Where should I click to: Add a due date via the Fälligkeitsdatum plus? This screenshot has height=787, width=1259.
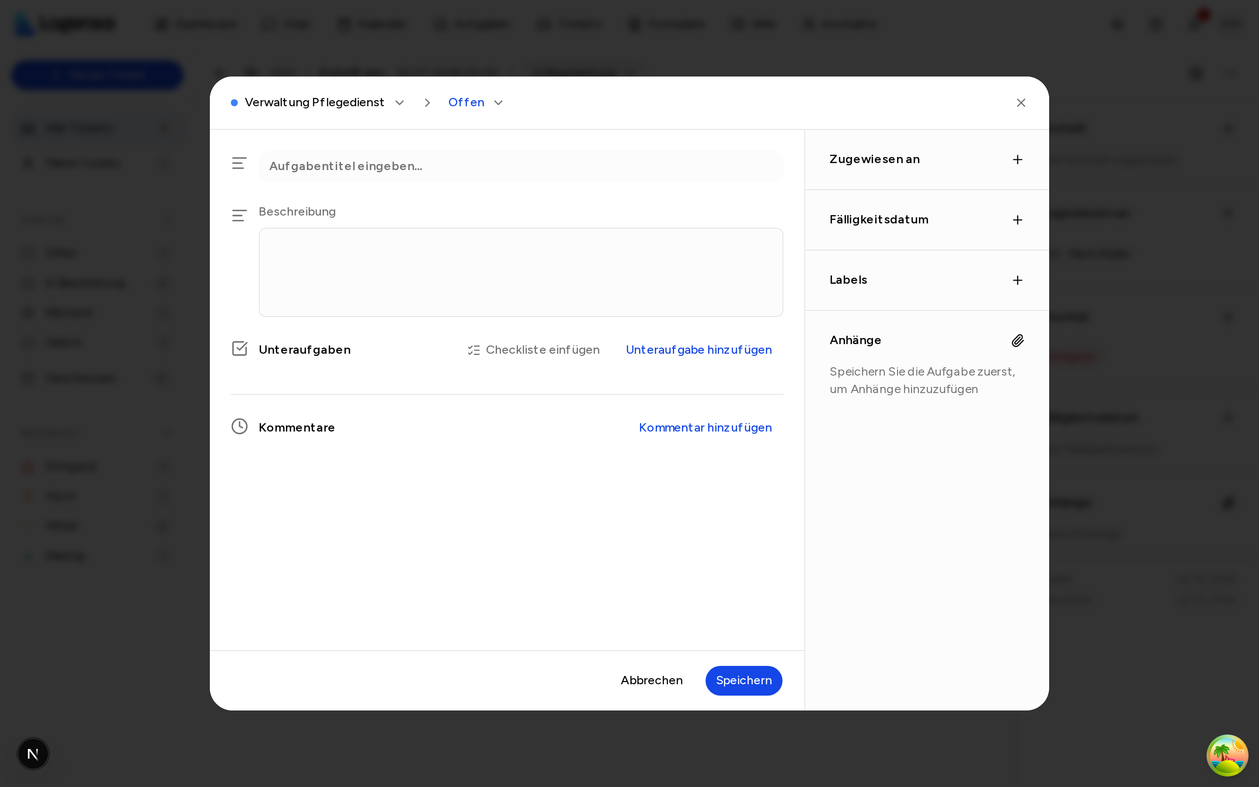(1018, 219)
